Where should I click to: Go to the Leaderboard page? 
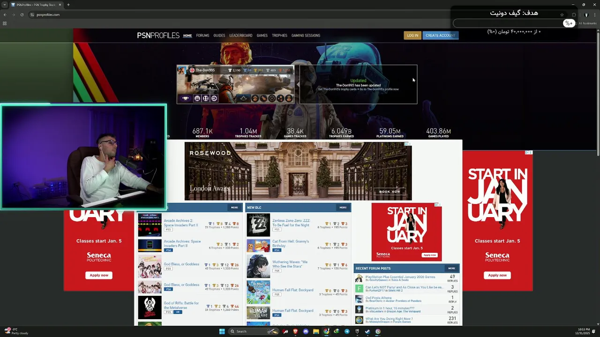pos(241,36)
